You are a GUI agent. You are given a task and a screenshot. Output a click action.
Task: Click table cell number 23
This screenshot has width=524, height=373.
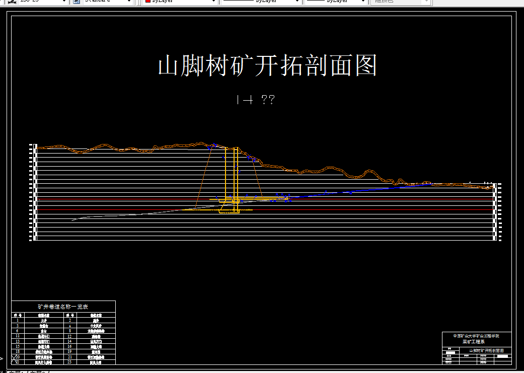pyautogui.click(x=70, y=362)
